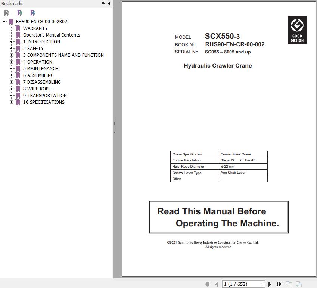Open Operator's Manual Contents bookmark
The image size is (317, 288).
point(52,35)
